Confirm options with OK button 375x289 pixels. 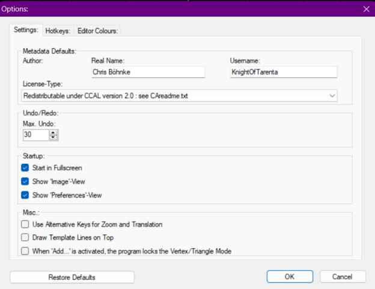(x=290, y=277)
